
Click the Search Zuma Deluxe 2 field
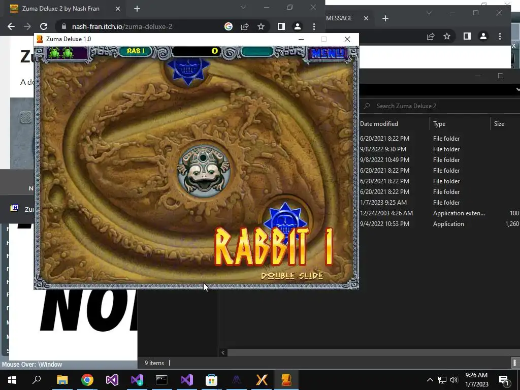(x=440, y=106)
